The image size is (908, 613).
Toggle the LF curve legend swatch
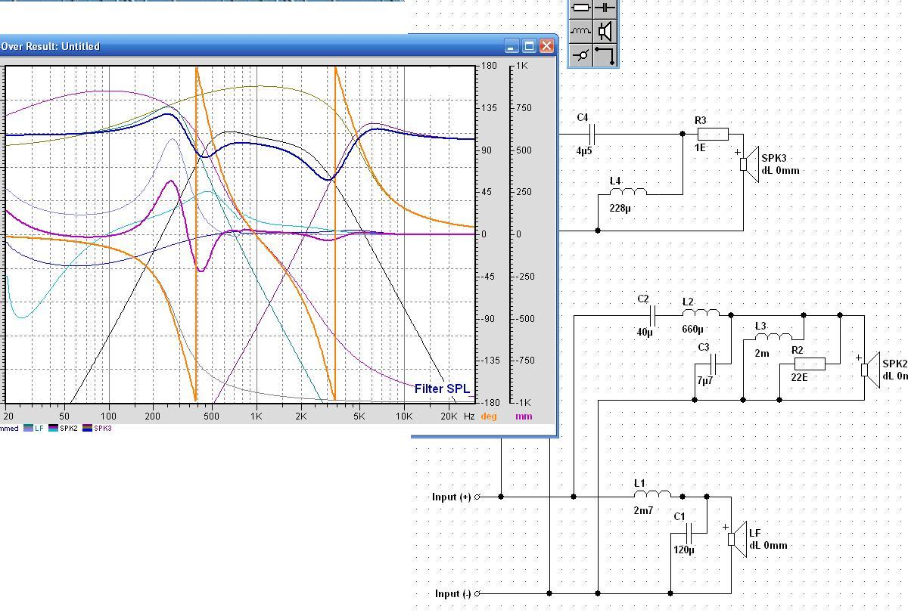point(29,429)
